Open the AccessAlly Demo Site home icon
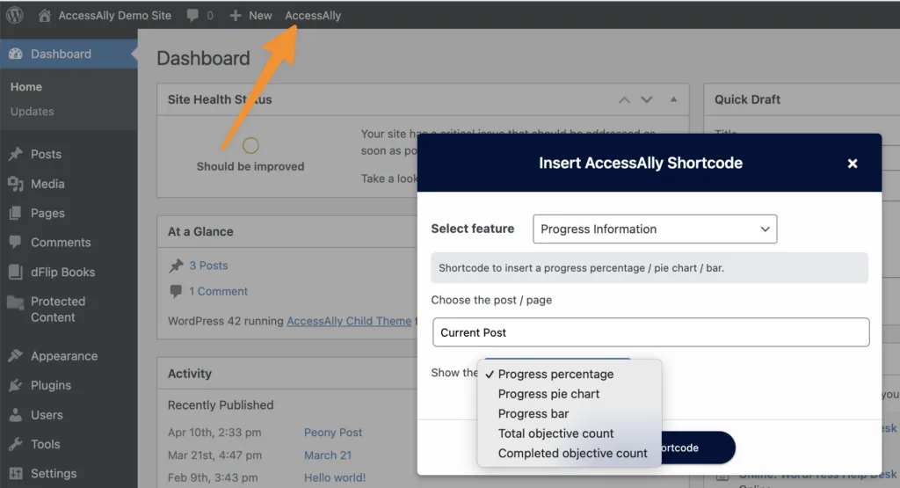The width and height of the screenshot is (900, 488). point(44,16)
